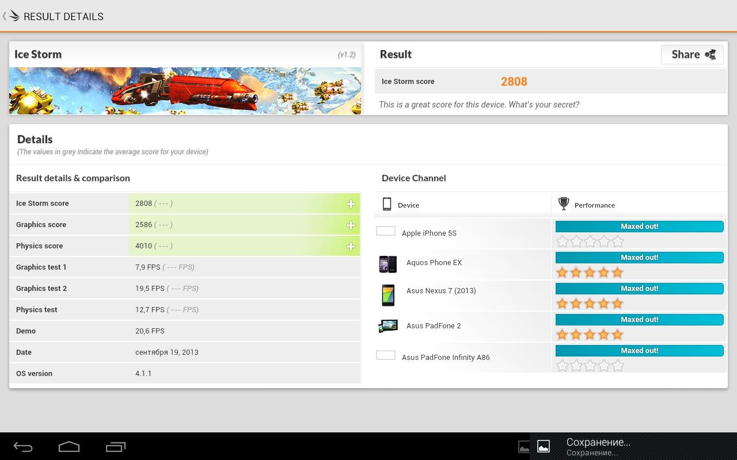Viewport: 737px width, 460px height.
Task: Open the recent apps switcher
Action: 115,447
